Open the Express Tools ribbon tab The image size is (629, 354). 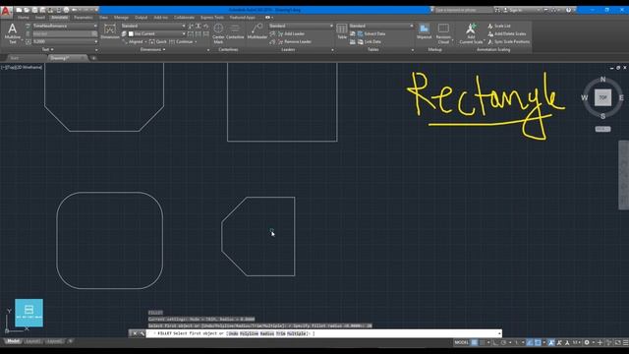(212, 18)
